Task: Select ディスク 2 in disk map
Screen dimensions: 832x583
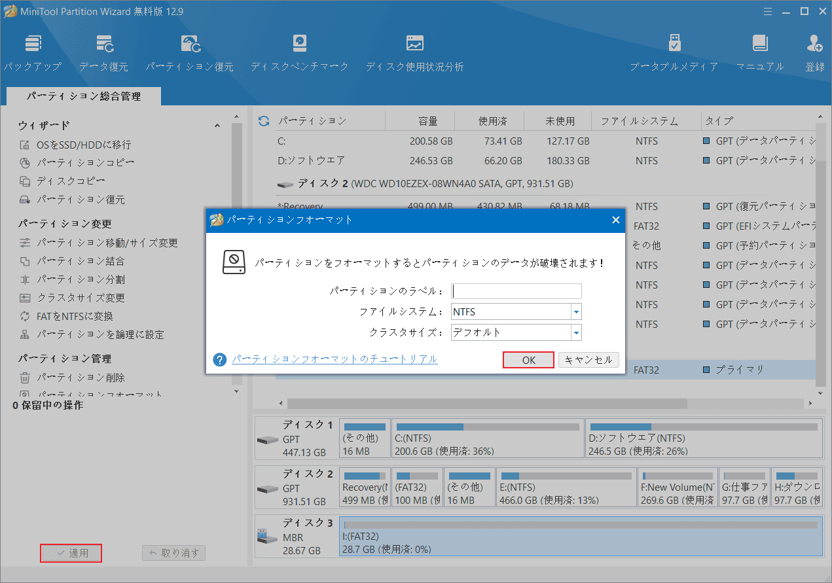Action: point(297,487)
